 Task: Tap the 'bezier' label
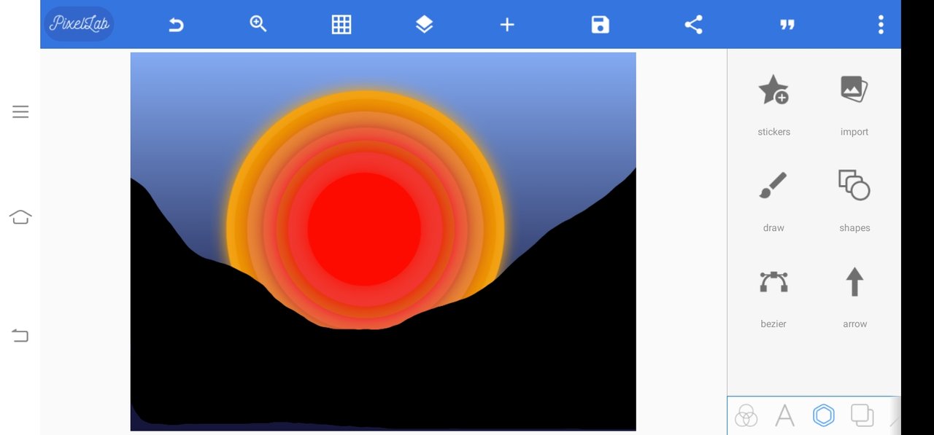click(x=773, y=324)
